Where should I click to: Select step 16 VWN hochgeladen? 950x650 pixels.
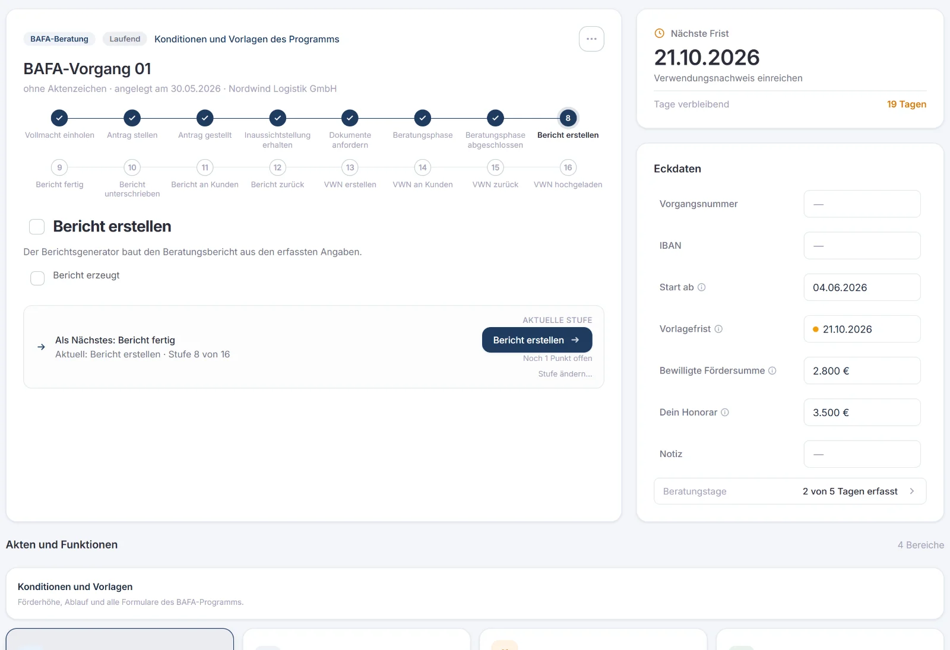(x=568, y=167)
